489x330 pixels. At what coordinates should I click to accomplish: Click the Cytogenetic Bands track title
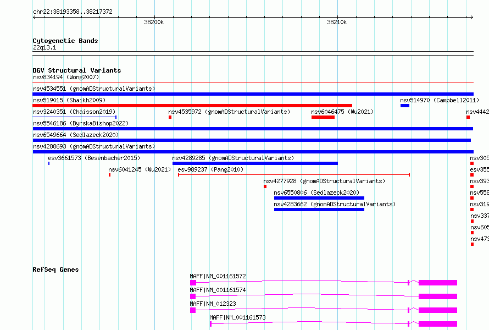65,41
